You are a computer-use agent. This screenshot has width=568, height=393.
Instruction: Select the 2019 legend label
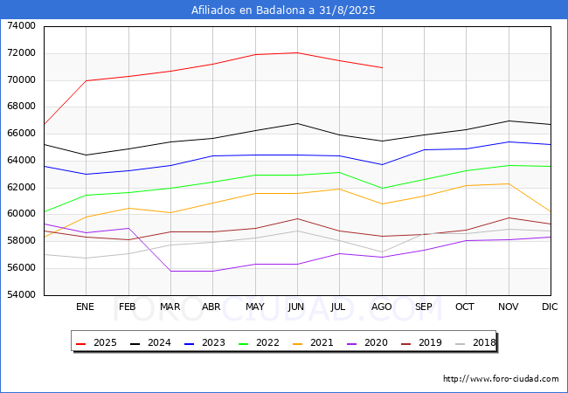(x=430, y=342)
